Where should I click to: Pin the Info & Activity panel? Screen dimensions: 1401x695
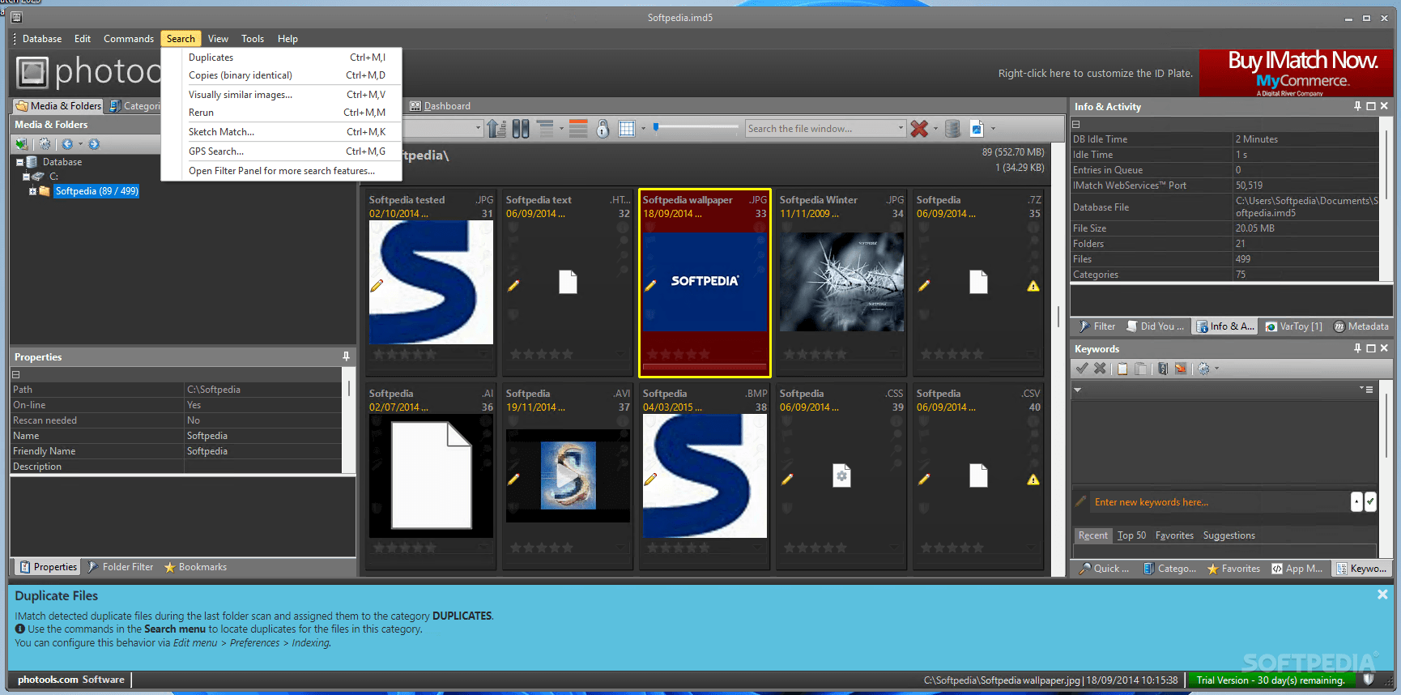pyautogui.click(x=1357, y=106)
